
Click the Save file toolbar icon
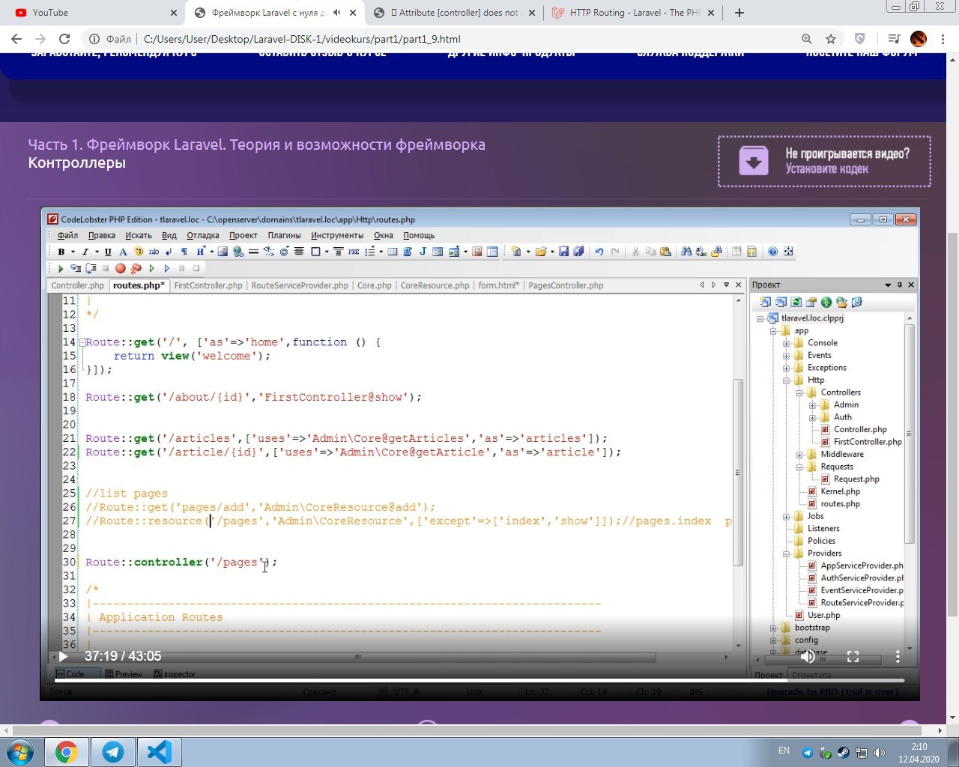[x=563, y=251]
